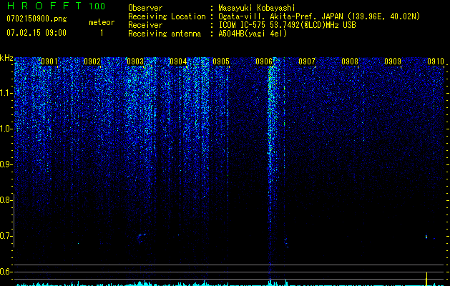Click the version number 1.0.0
This screenshot has height=286, width=450.
click(x=97, y=6)
